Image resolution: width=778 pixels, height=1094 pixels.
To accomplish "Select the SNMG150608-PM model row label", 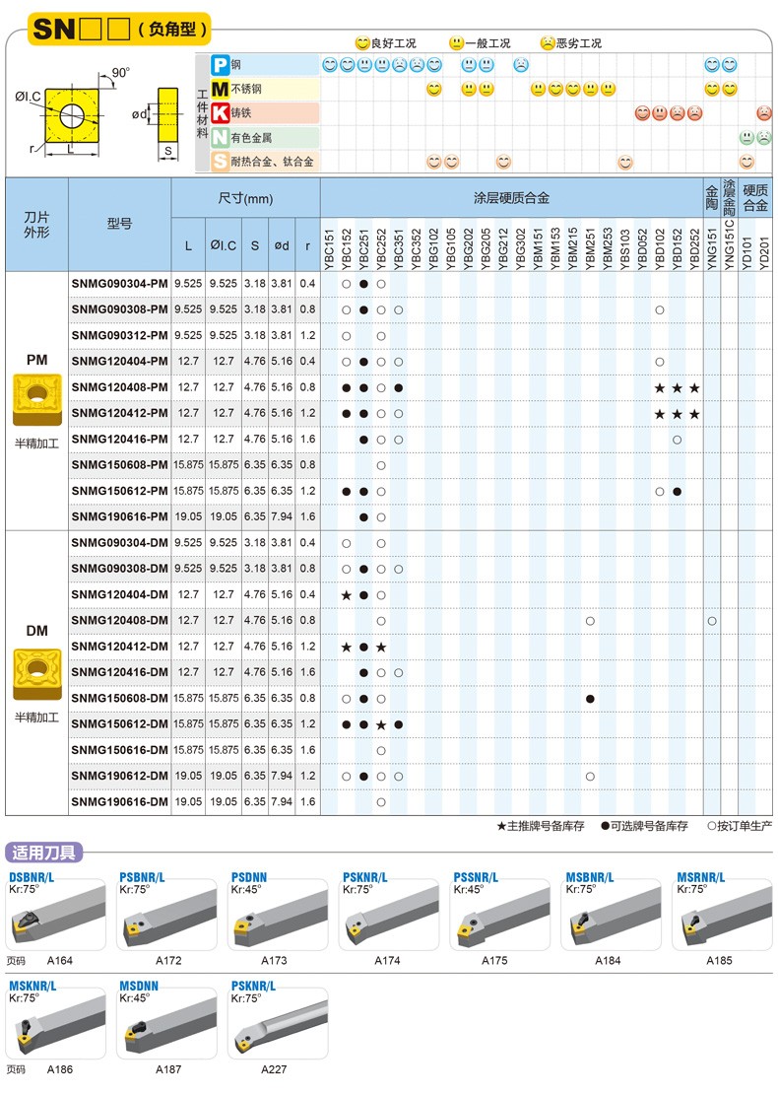I will coord(120,464).
